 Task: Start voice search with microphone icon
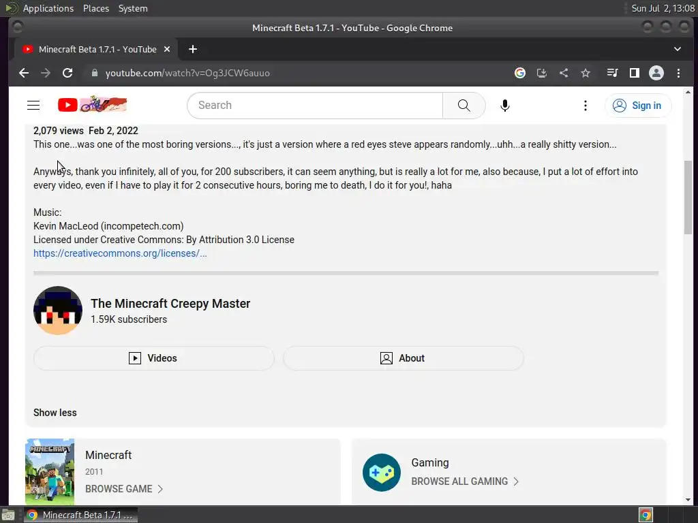[x=505, y=106]
